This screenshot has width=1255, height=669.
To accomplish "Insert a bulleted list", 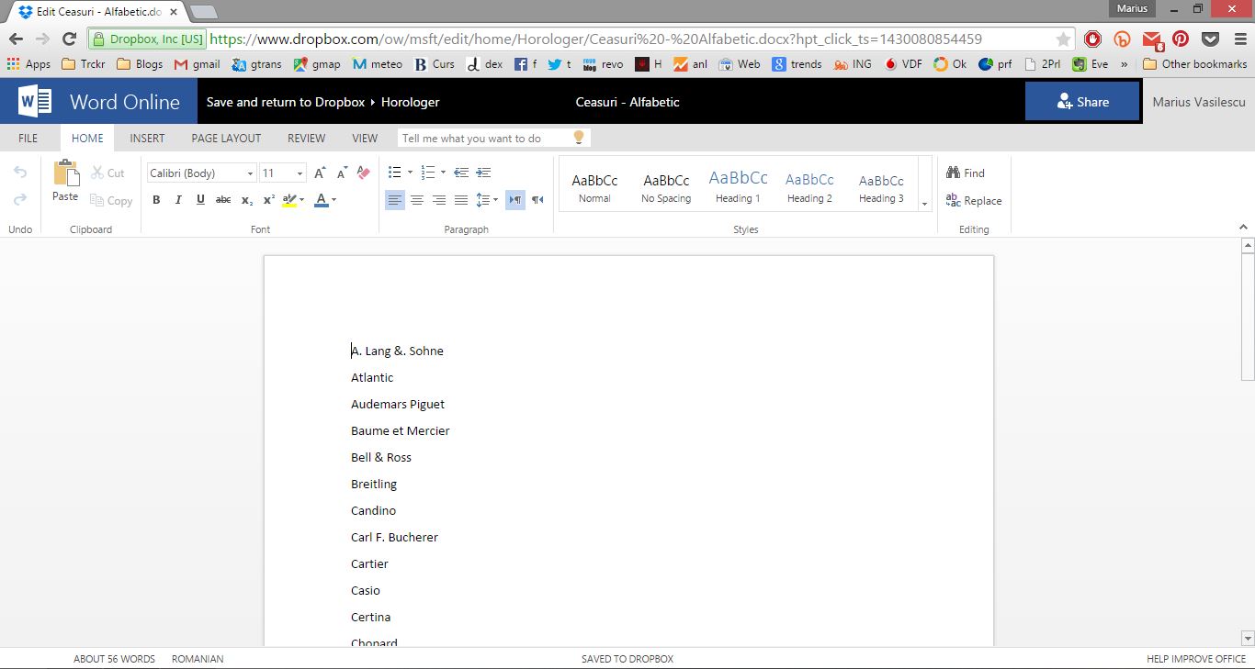I will point(395,173).
